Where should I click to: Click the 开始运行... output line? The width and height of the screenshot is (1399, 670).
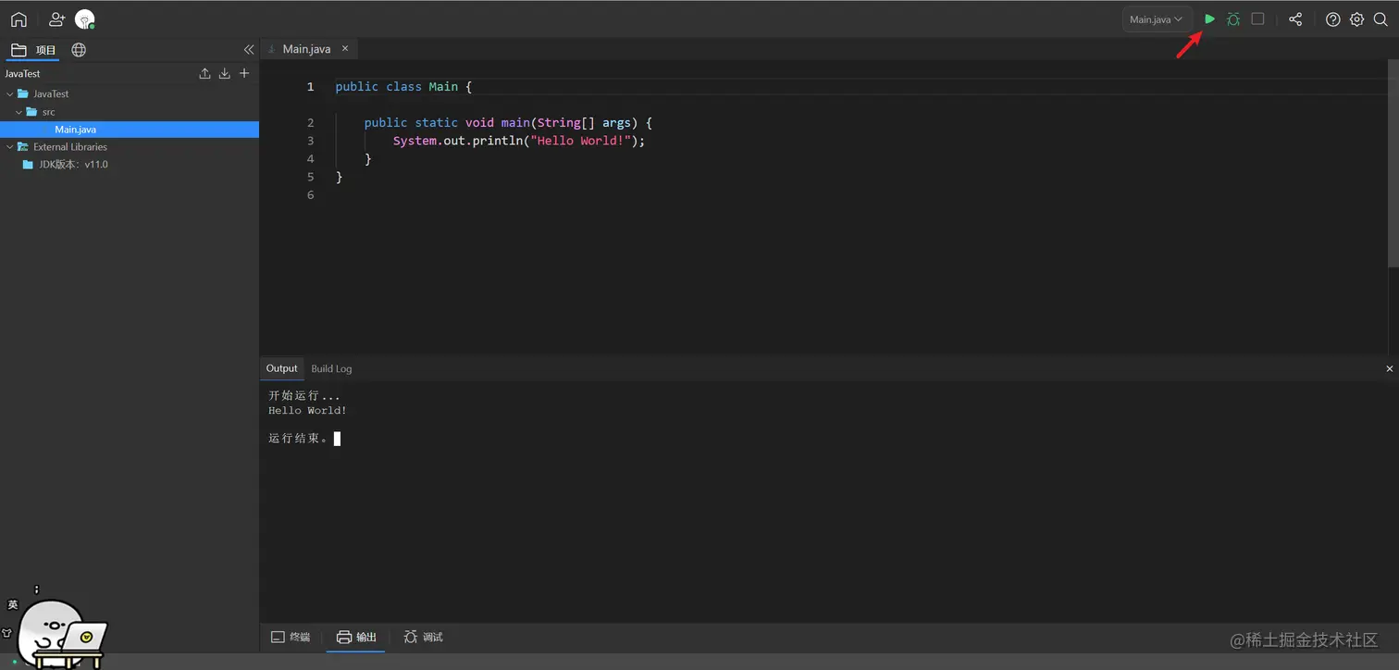(x=304, y=395)
